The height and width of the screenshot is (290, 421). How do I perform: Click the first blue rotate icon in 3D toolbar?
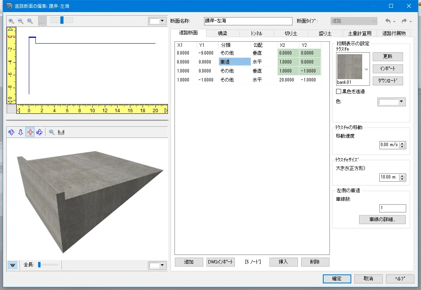click(x=11, y=133)
